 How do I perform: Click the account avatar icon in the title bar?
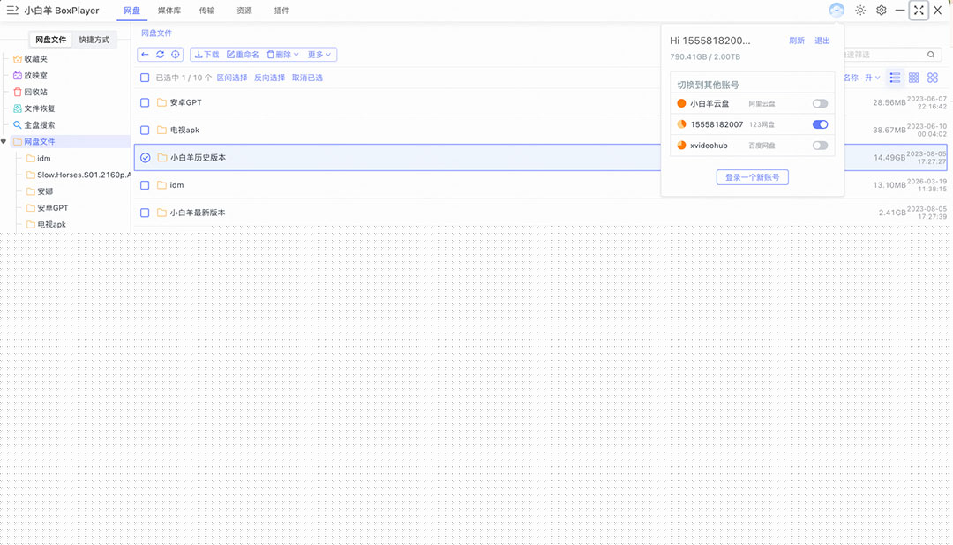[x=837, y=11]
